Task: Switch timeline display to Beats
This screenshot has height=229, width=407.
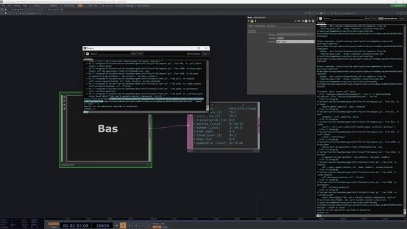Action: pos(53,227)
